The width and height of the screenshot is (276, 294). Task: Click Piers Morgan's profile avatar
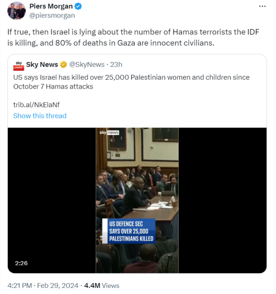tap(16, 11)
